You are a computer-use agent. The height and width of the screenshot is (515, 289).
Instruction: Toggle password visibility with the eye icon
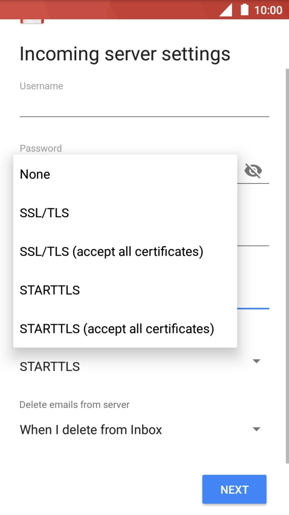pyautogui.click(x=253, y=171)
